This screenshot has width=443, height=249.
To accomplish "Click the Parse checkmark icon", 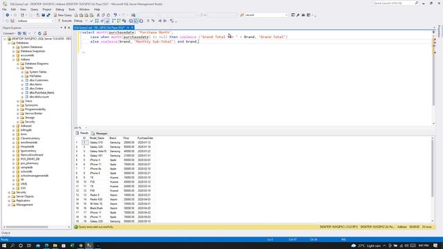I will pyautogui.click(x=91, y=21).
